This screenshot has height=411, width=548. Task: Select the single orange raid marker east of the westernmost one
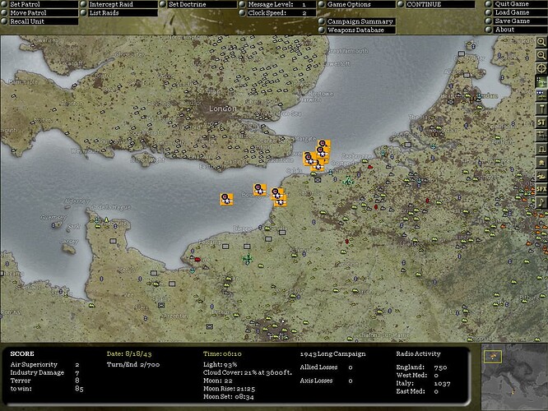click(260, 190)
